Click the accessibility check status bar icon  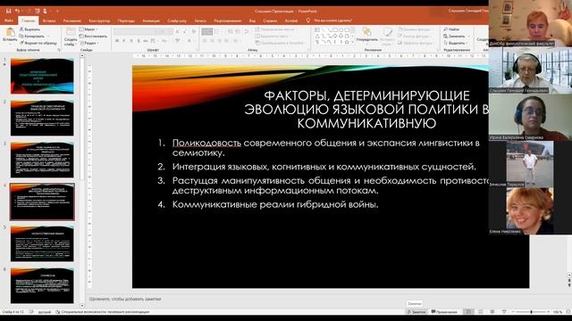click(x=57, y=312)
